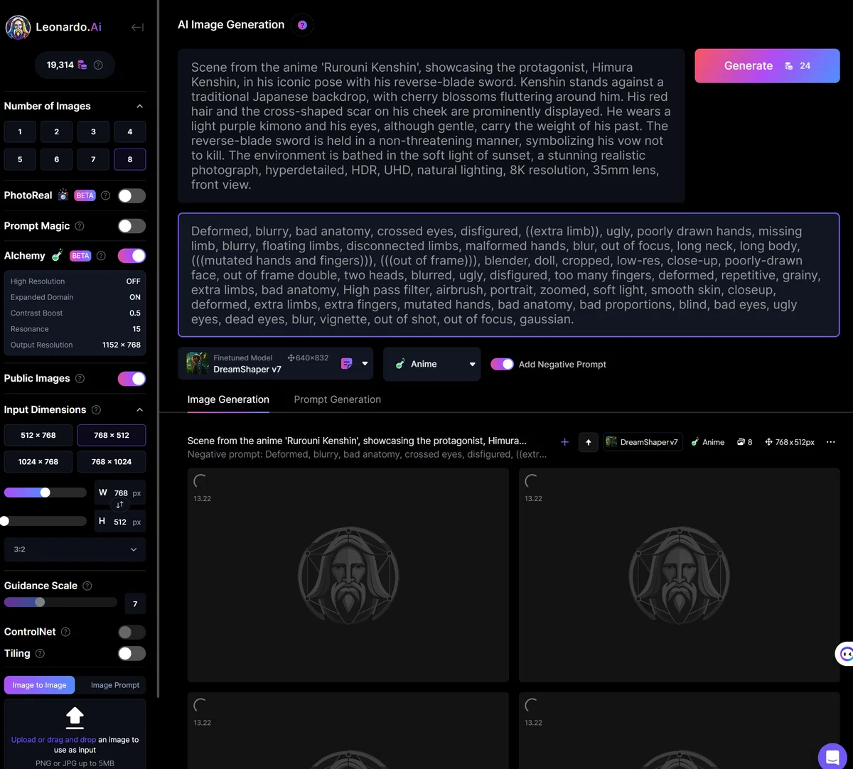853x769 pixels.
Task: Click into the negative prompt text box
Action: (509, 275)
